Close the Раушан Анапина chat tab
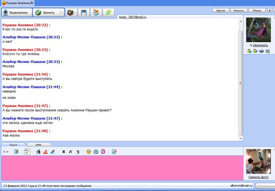The width and height of the screenshot is (275, 191). point(31,3)
